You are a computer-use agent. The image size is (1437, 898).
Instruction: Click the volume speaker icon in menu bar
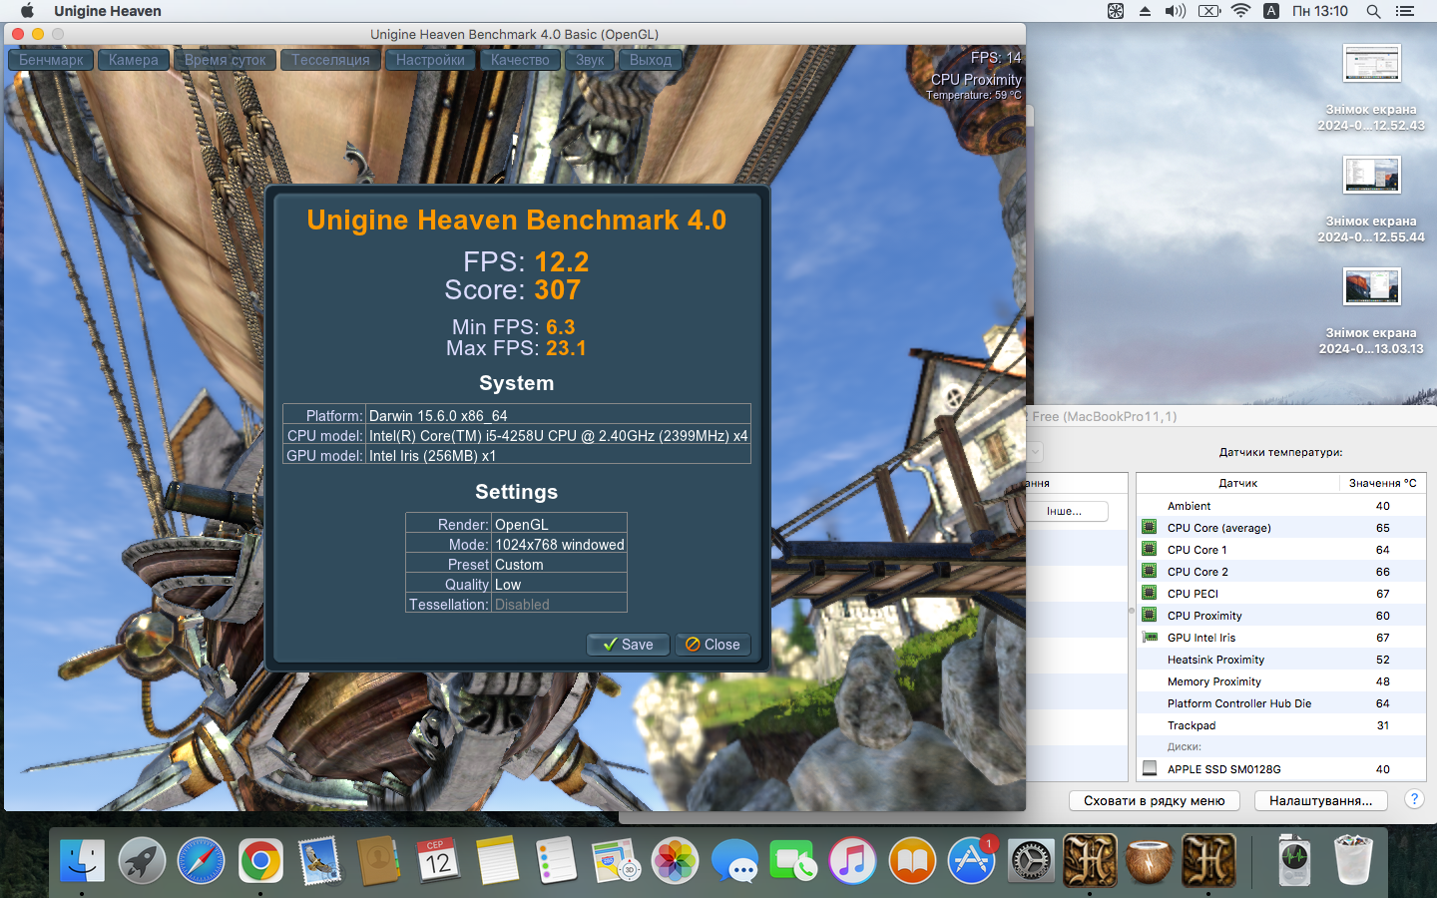pyautogui.click(x=1176, y=11)
